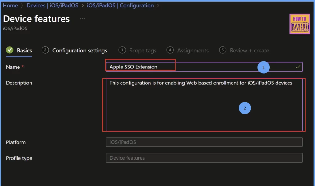The image size is (315, 186).
Task: Click the step 4 circle icon
Action: pyautogui.click(x=170, y=50)
